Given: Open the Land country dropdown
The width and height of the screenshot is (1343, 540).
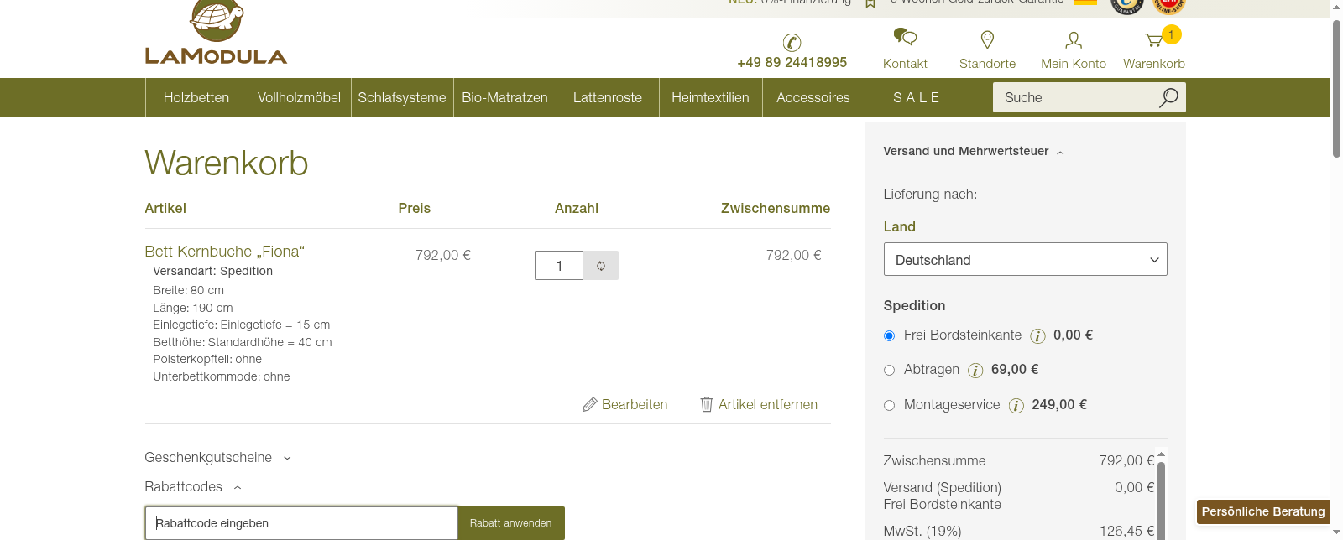Looking at the screenshot, I should [x=1025, y=259].
